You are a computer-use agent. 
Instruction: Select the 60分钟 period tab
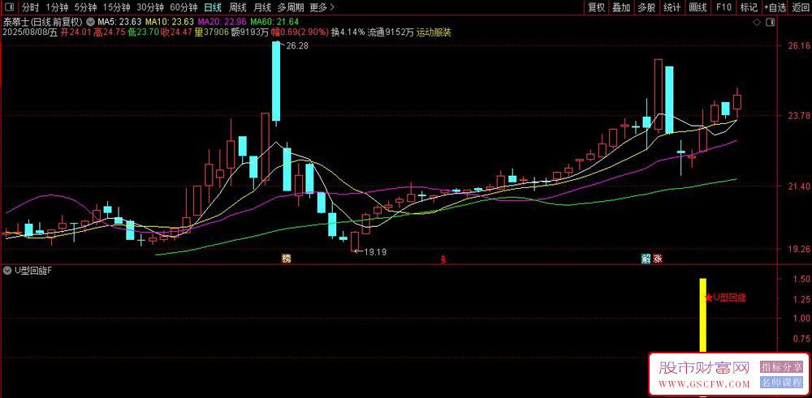pyautogui.click(x=184, y=7)
